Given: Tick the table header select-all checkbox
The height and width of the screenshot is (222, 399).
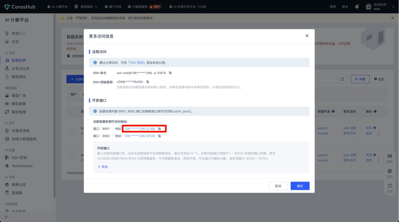Looking at the screenshot, I should click(x=72, y=111).
